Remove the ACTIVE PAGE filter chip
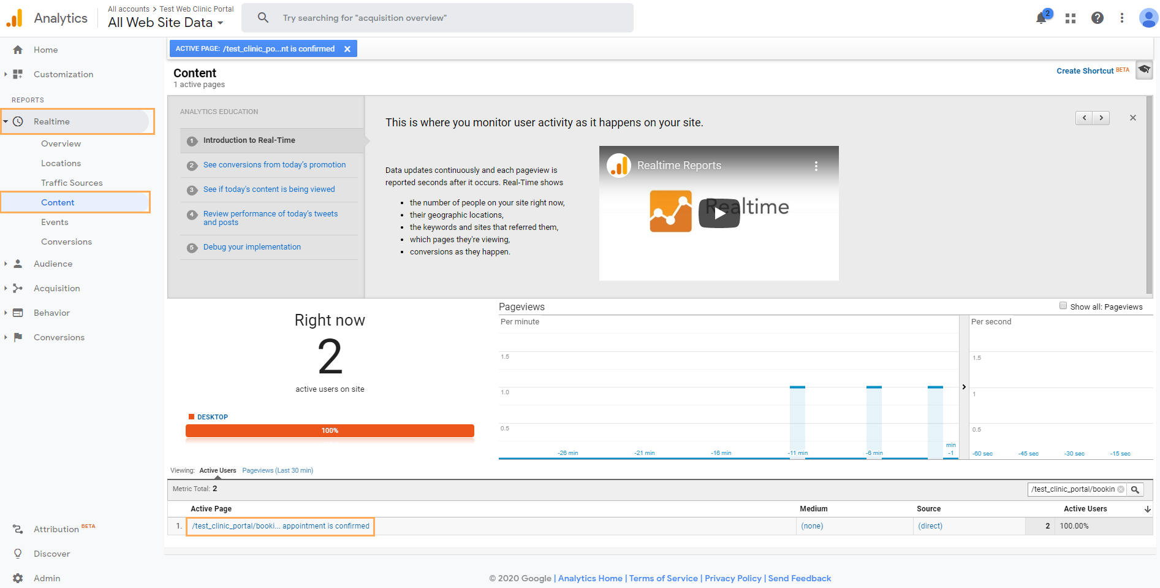Screen dimensions: 1160x588 347,49
